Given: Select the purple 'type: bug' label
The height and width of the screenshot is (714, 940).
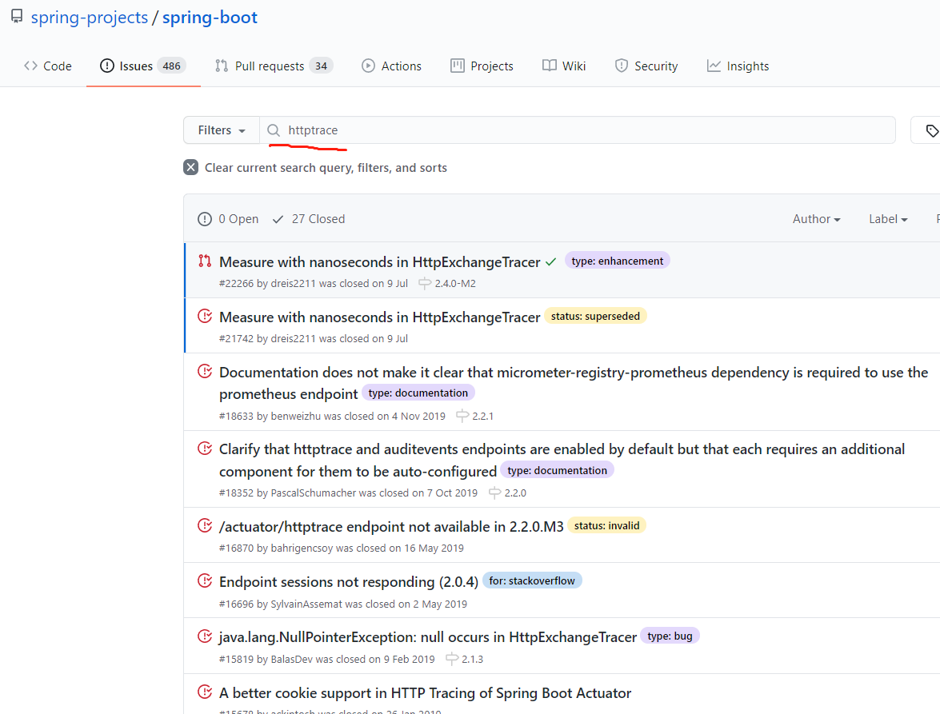Looking at the screenshot, I should tap(670, 636).
